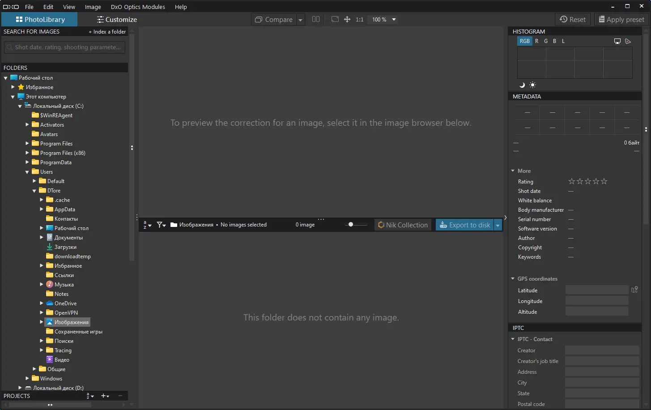This screenshot has width=651, height=410.
Task: Open the projects sort order icon
Action: pos(90,396)
